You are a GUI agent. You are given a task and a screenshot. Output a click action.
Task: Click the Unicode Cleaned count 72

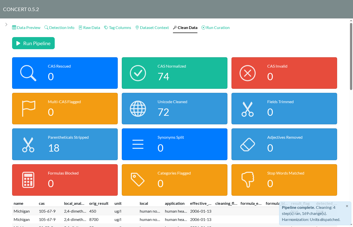pos(163,112)
